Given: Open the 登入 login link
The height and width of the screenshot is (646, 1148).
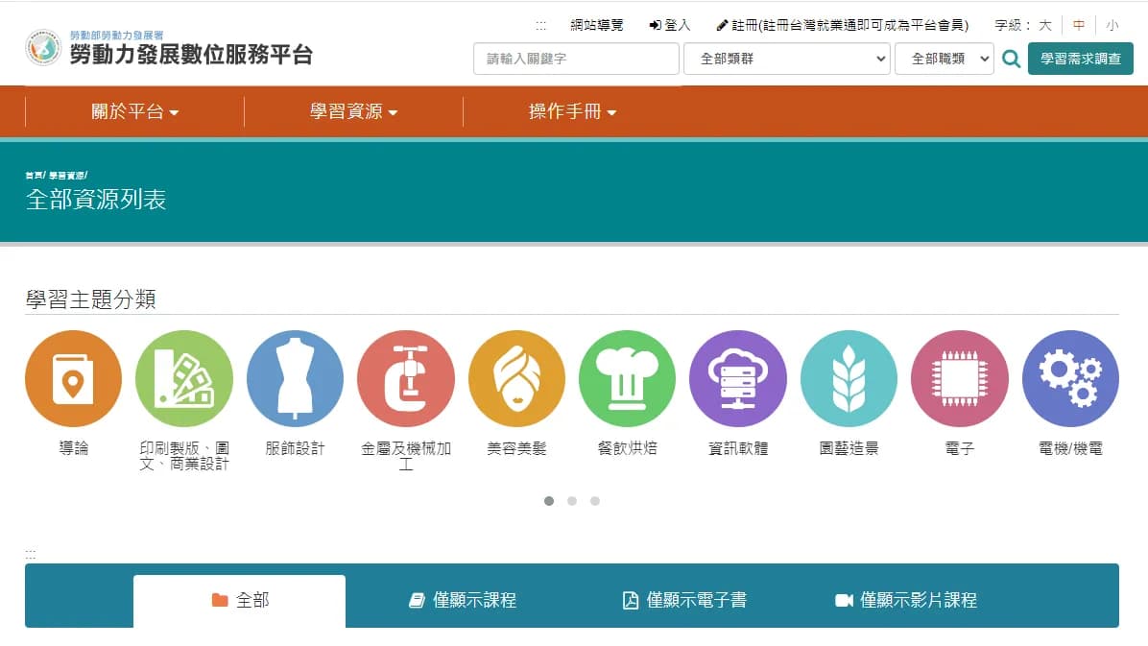Looking at the screenshot, I should pos(670,25).
